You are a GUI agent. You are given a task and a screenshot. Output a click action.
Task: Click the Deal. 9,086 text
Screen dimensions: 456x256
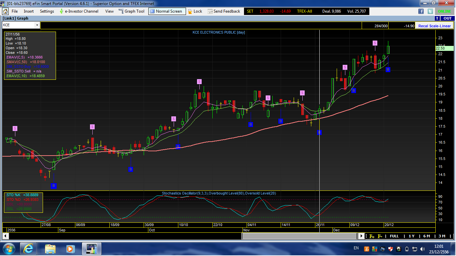click(x=332, y=11)
